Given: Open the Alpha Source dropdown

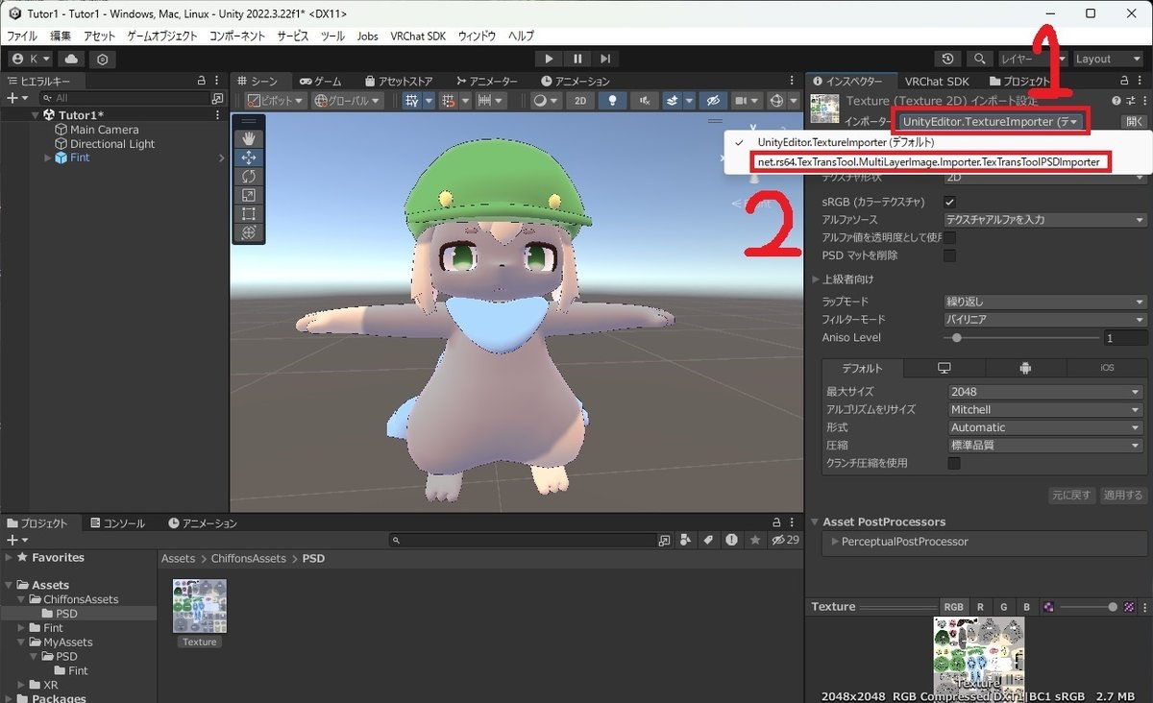Looking at the screenshot, I should pyautogui.click(x=1046, y=220).
